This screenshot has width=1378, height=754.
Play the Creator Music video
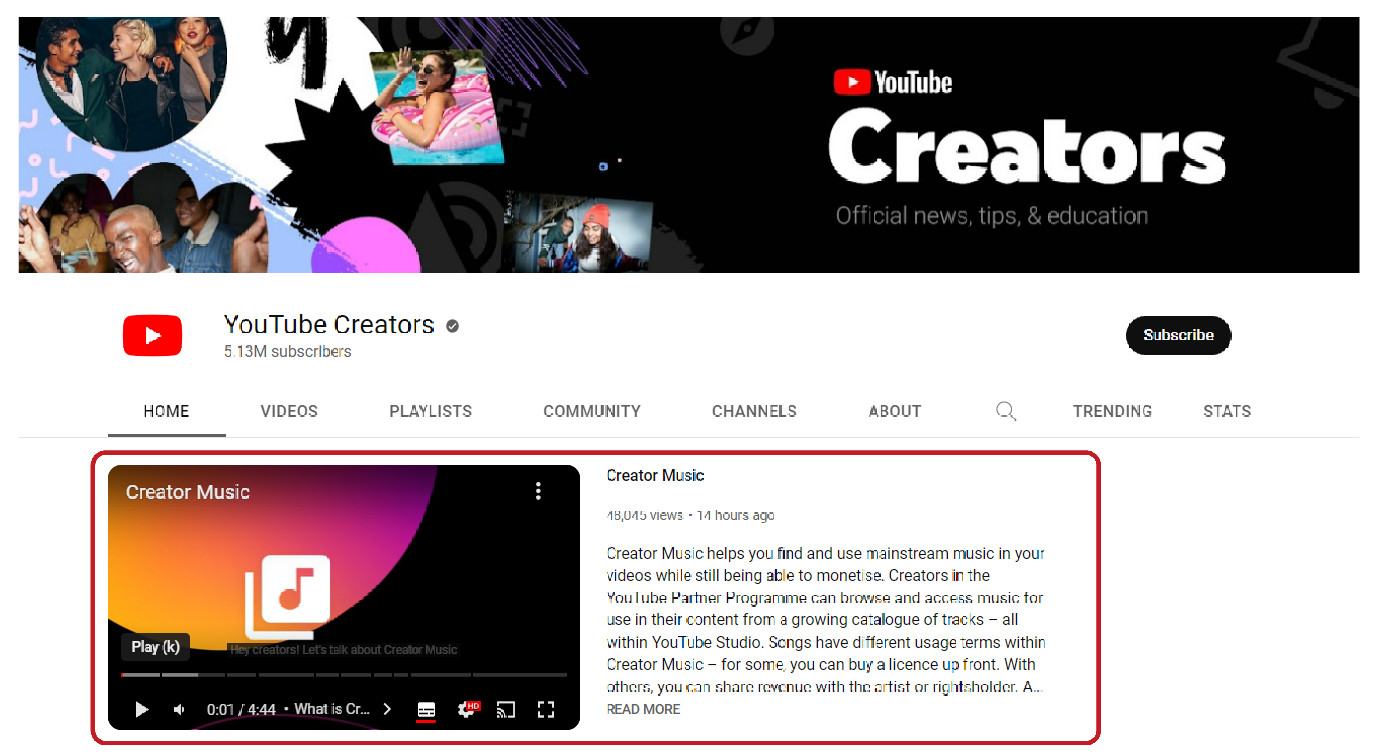point(141,709)
